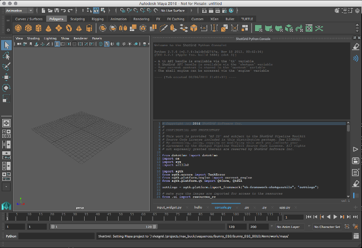Choose the Move tool in the toolbox
The image size is (362, 248).
[x=6, y=77]
